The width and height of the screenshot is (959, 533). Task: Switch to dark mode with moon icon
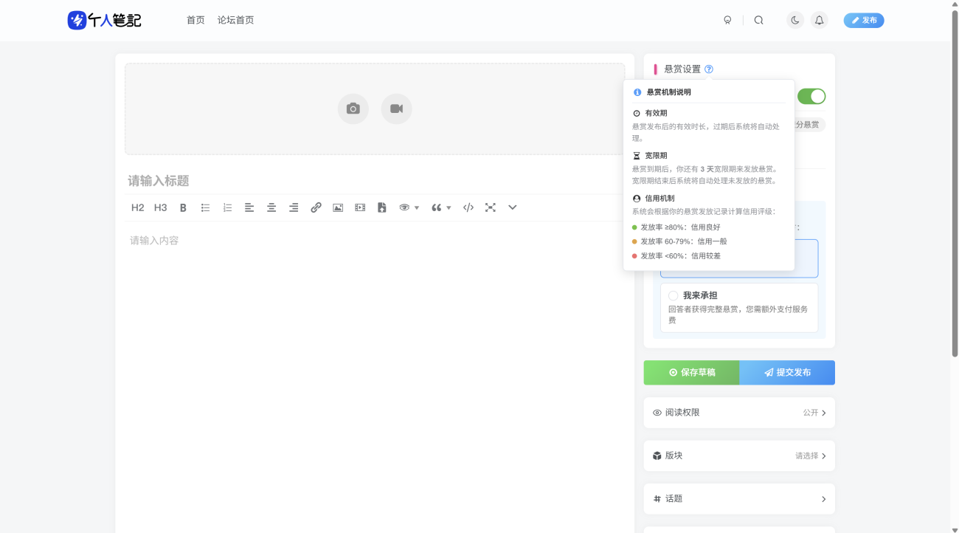(x=794, y=21)
